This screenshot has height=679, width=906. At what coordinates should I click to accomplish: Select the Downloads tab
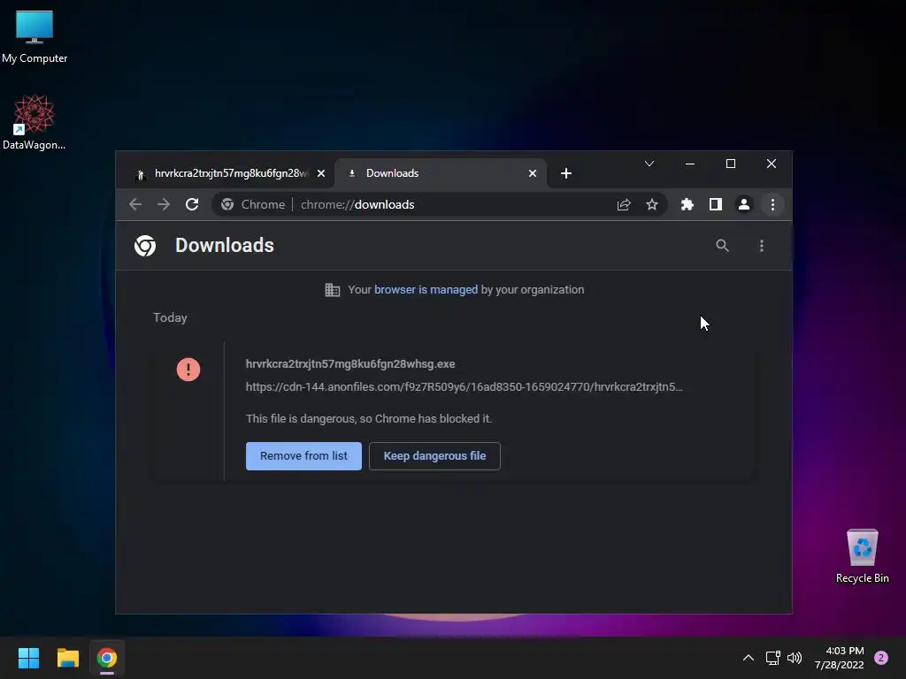pyautogui.click(x=441, y=173)
